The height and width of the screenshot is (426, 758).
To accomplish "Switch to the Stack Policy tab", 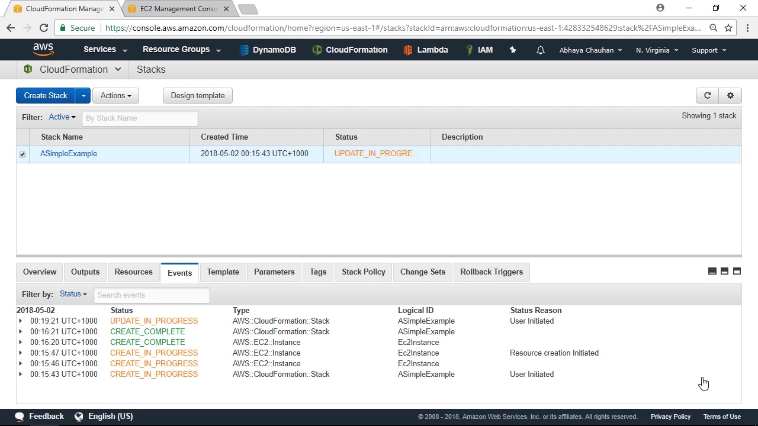I will [364, 272].
